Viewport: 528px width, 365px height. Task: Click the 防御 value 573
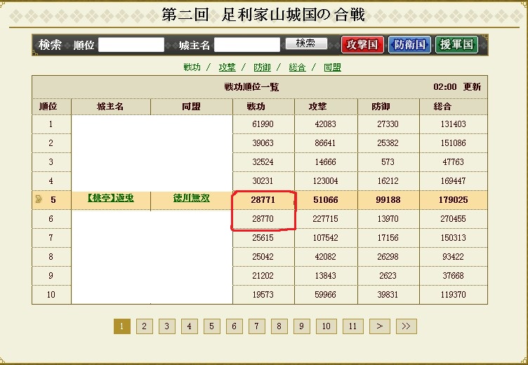coord(388,162)
